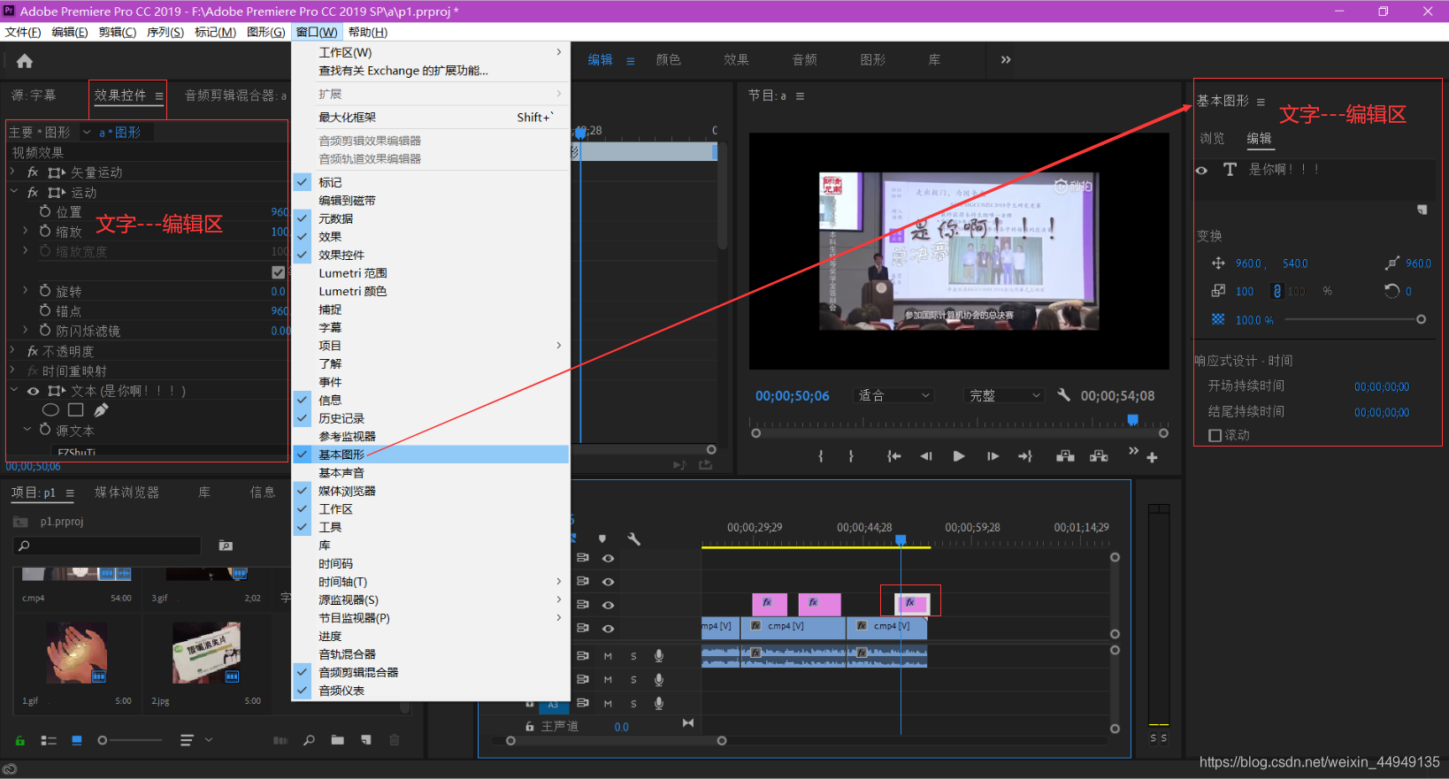This screenshot has height=779, width=1449.
Task: Click Mark In in program monitor
Action: click(x=821, y=456)
